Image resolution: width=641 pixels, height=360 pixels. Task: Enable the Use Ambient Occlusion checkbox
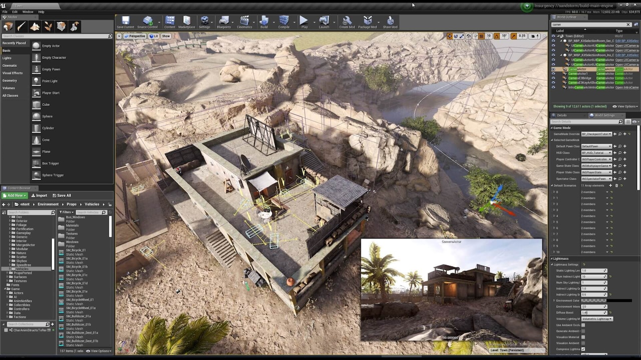point(583,325)
